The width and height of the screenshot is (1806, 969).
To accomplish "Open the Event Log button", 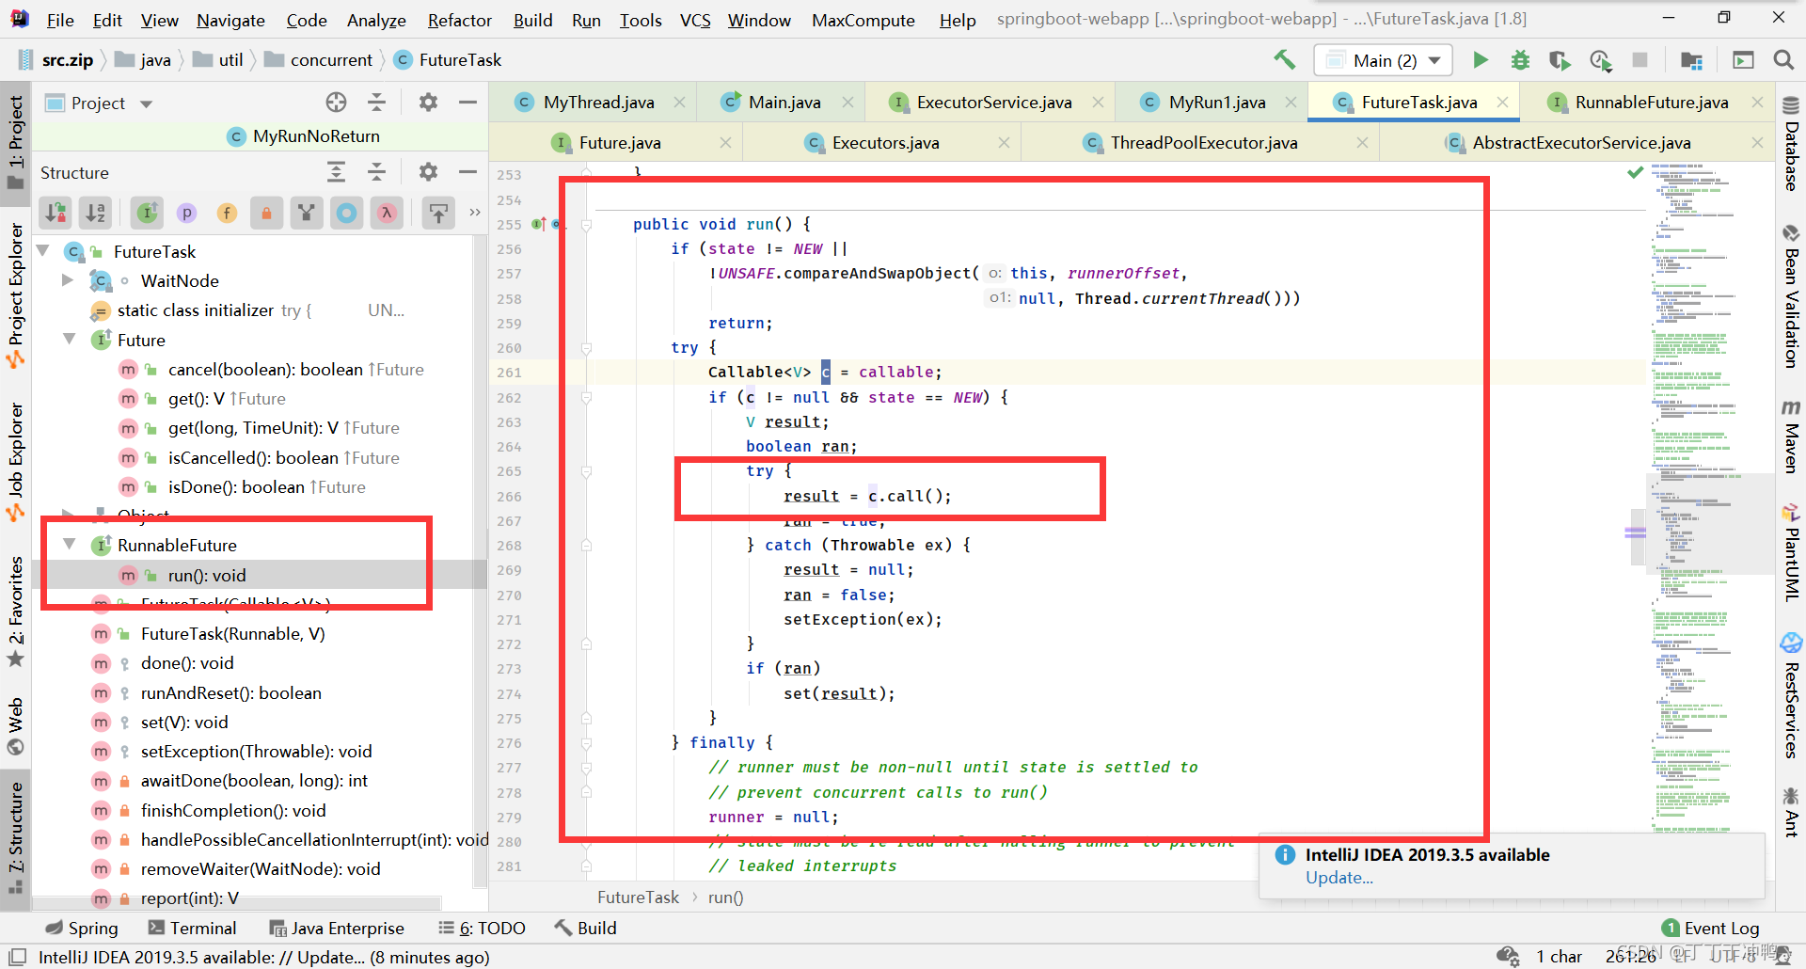I will pos(1710,929).
